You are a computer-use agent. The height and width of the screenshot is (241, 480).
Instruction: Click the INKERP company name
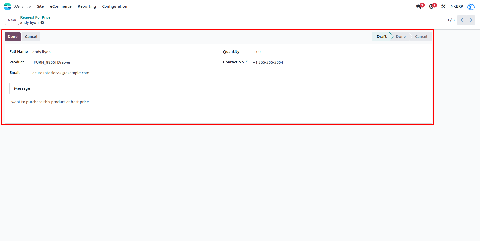click(x=456, y=6)
